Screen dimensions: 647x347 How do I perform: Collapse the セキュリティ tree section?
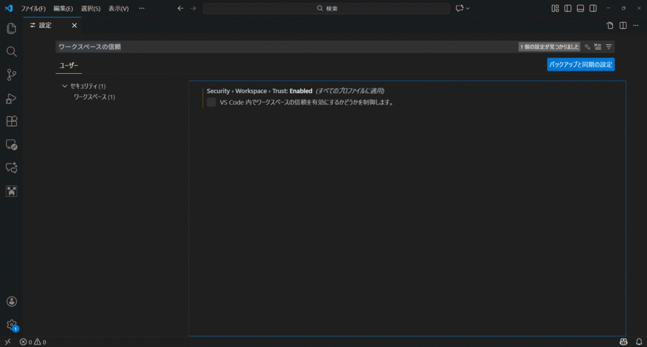coord(64,86)
